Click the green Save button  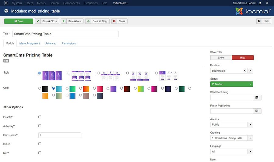(x=19, y=21)
